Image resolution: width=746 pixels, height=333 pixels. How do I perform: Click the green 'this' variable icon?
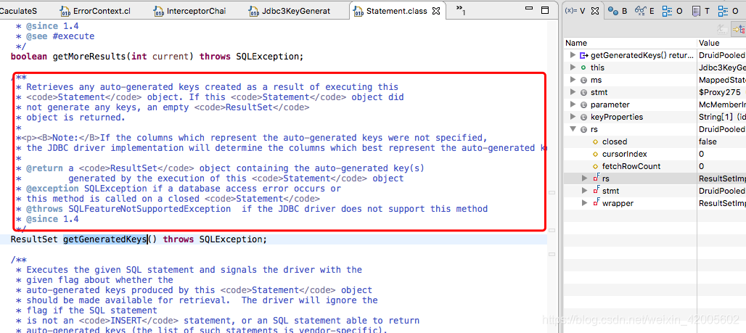pyautogui.click(x=583, y=67)
